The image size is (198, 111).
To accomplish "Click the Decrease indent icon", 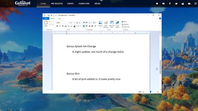I will [84, 23].
